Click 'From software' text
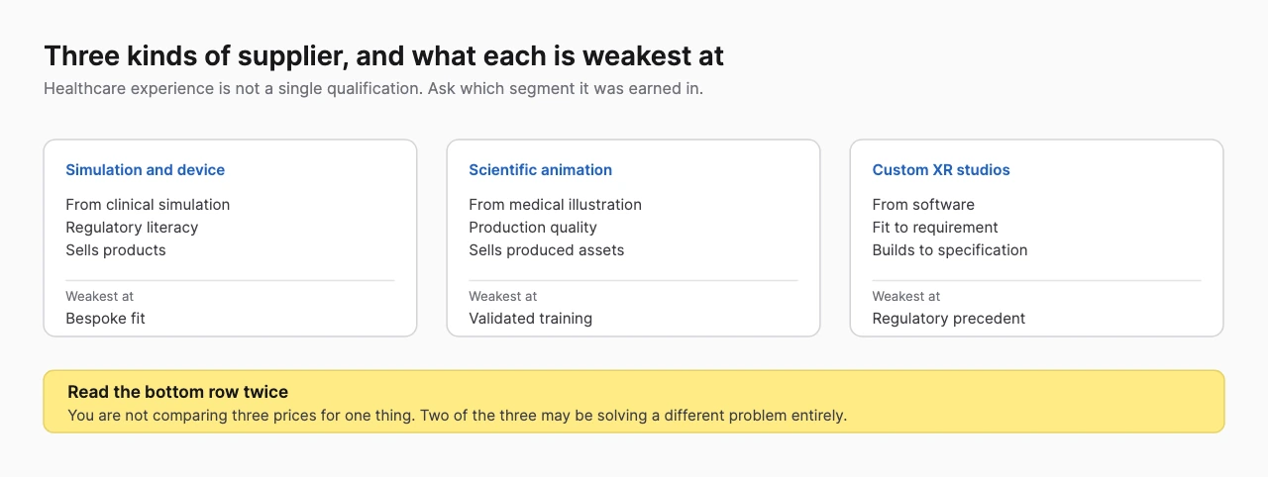Screen dimensions: 1268x477 [923, 205]
